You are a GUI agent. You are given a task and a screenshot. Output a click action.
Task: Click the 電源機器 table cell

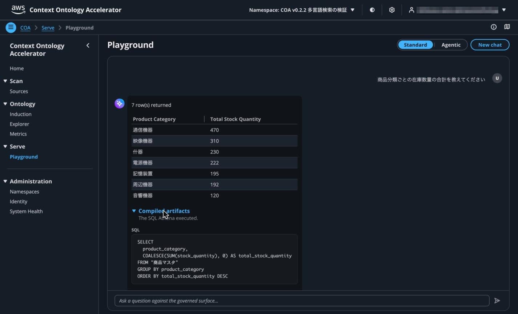pyautogui.click(x=142, y=163)
